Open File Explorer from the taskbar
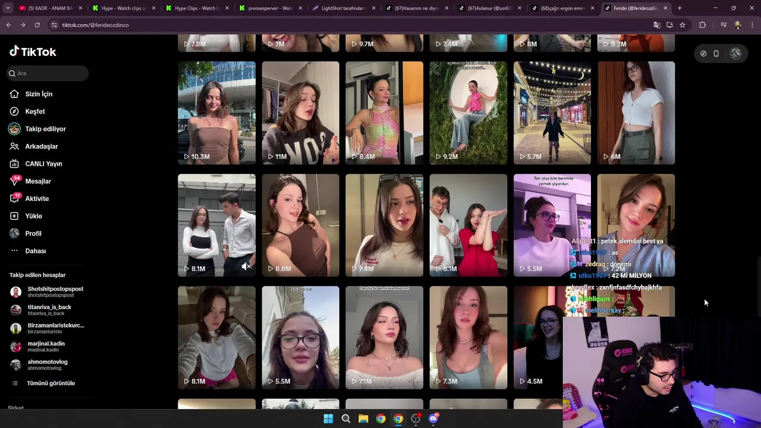This screenshot has width=761, height=428. [363, 418]
